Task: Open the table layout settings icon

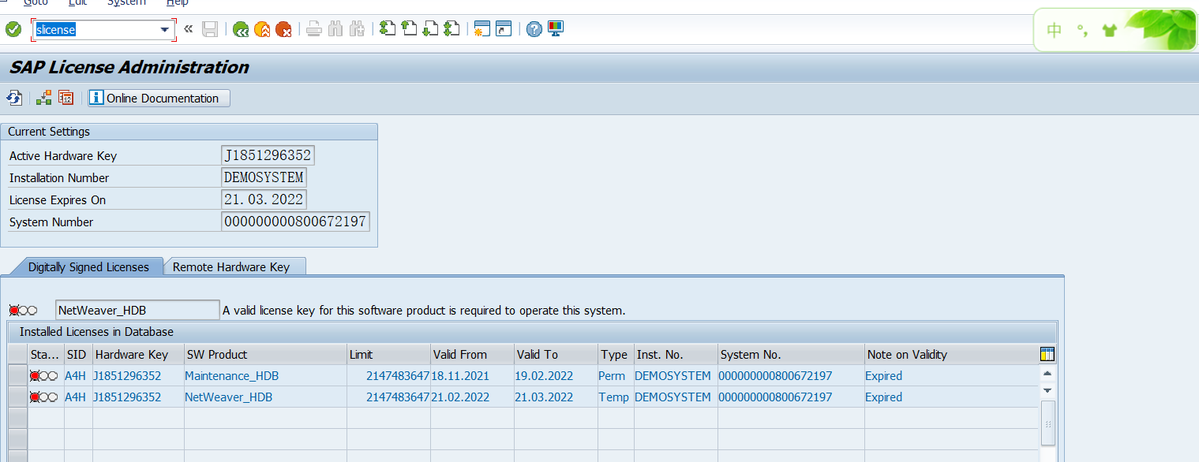Action: pos(1047,354)
